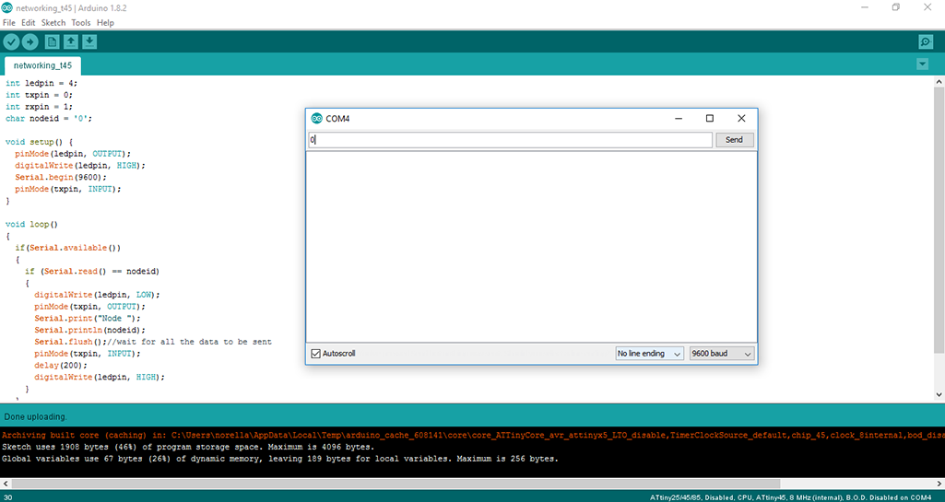This screenshot has width=945, height=502.
Task: Click 'char nodeid = '0';' line
Action: coord(49,119)
